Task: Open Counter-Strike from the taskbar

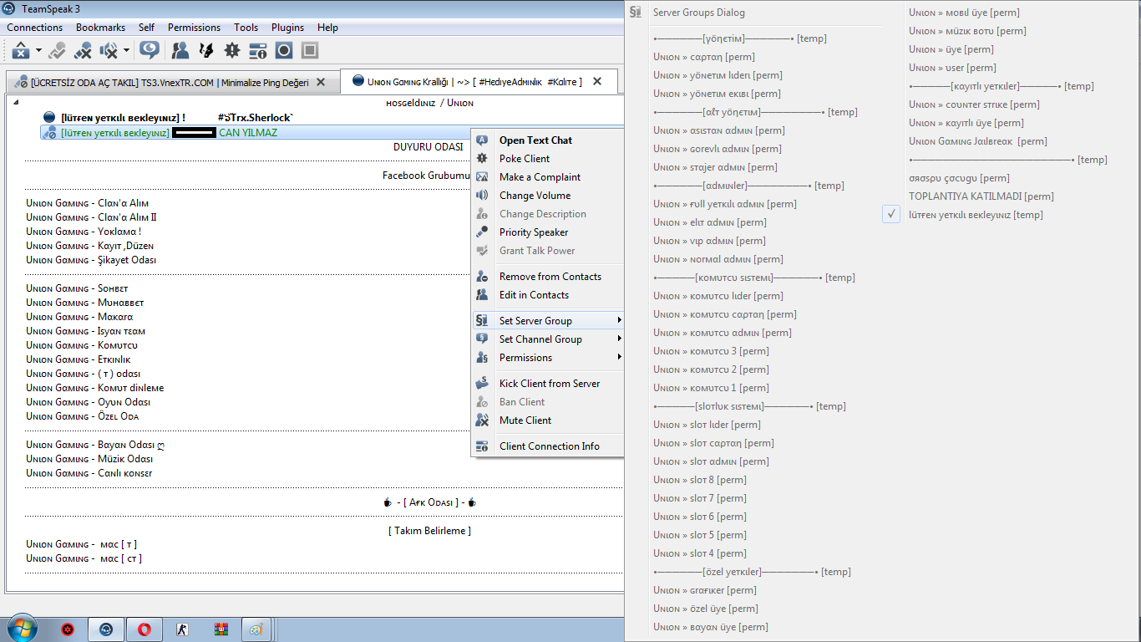Action: pos(183,629)
